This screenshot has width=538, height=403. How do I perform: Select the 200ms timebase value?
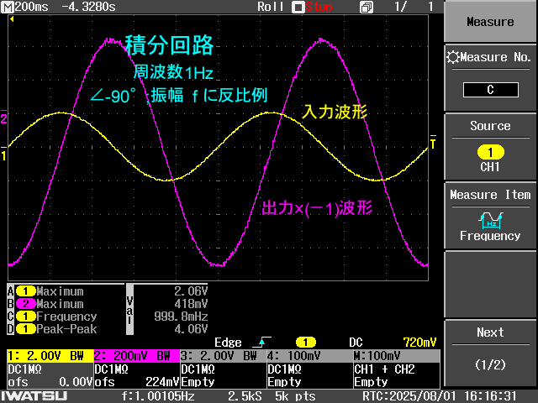pos(31,7)
